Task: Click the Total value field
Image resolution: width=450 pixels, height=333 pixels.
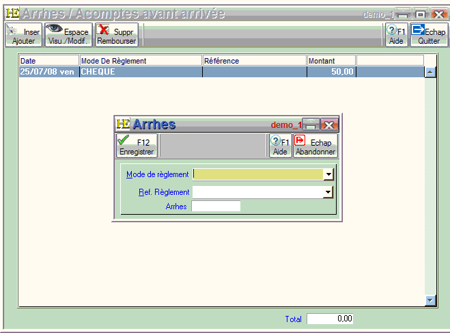Action: tap(330, 319)
